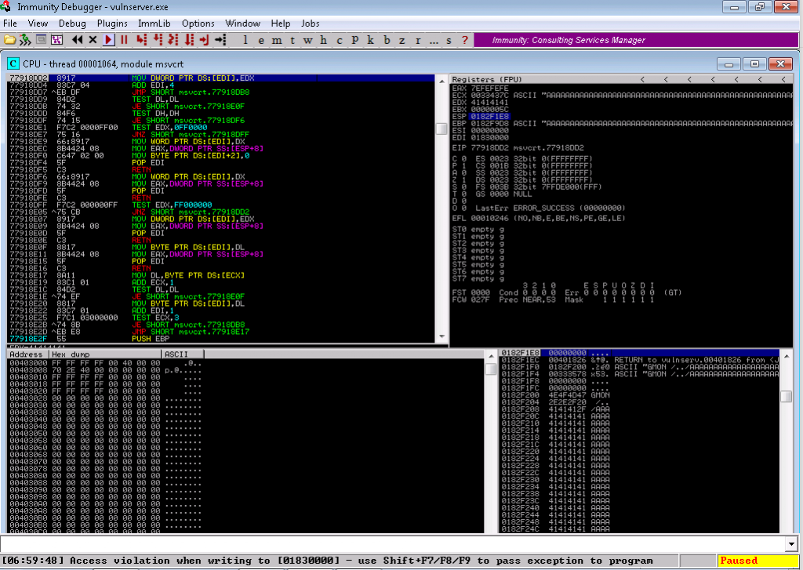The height and width of the screenshot is (570, 803).
Task: Select stack entry 0182F1EC RETURN to vulnserv
Action: click(x=640, y=360)
